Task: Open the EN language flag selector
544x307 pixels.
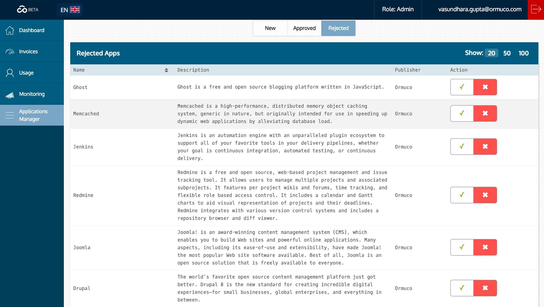Action: point(70,10)
